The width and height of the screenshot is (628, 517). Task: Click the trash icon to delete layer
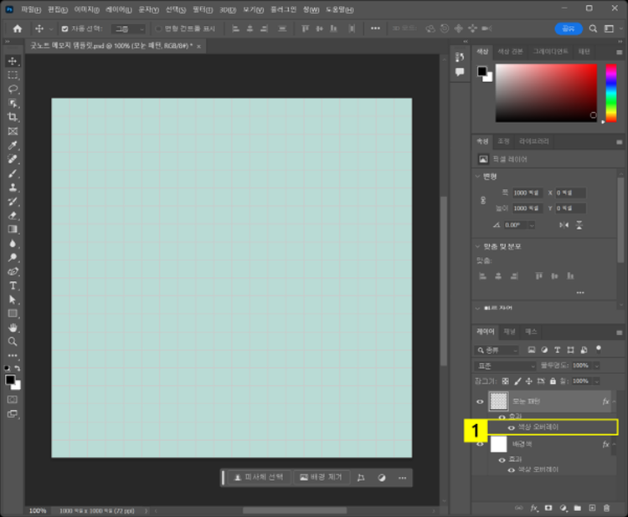pyautogui.click(x=605, y=507)
